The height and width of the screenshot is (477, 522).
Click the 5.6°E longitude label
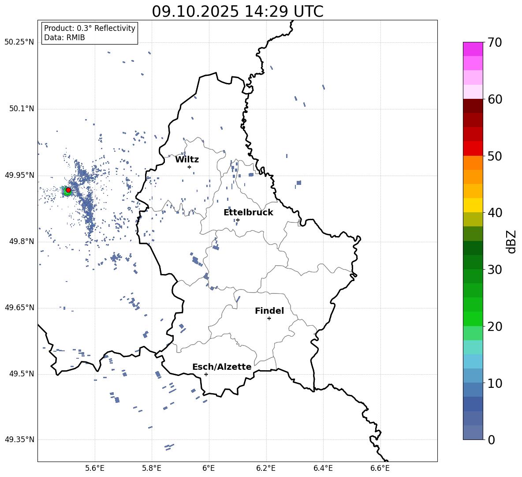pyautogui.click(x=95, y=468)
